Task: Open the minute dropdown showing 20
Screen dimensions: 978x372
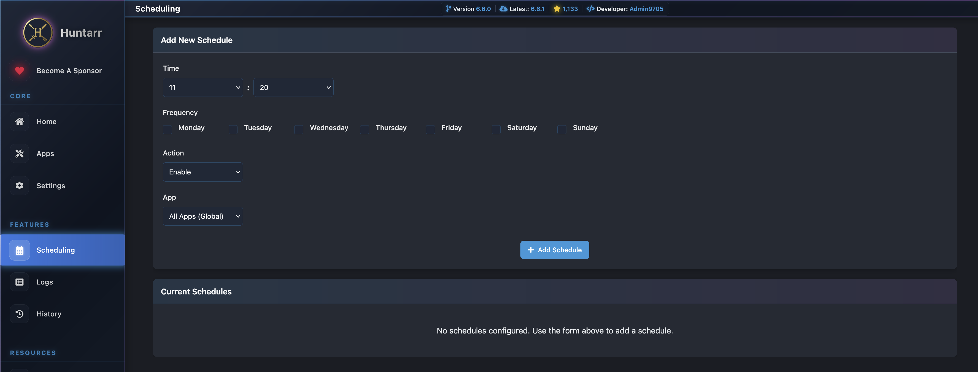Action: pos(293,87)
